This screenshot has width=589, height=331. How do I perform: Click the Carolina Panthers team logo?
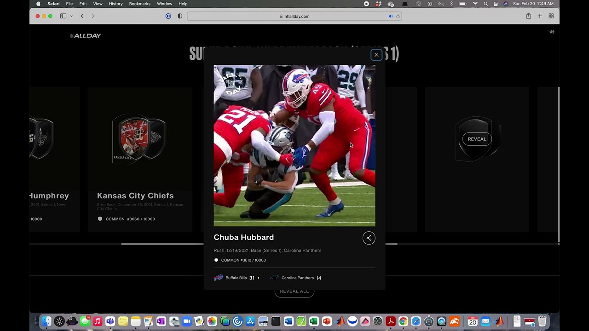274,278
